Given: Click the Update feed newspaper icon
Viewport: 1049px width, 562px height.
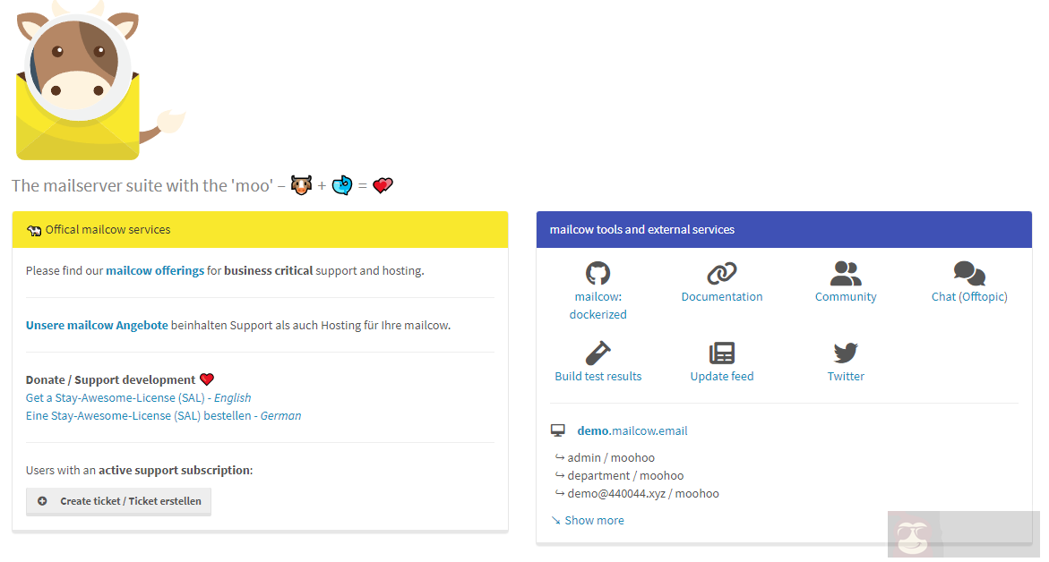Looking at the screenshot, I should point(722,353).
